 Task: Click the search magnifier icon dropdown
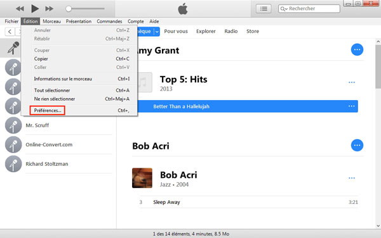point(284,9)
